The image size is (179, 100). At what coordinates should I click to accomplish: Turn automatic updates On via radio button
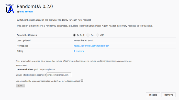click(88, 35)
